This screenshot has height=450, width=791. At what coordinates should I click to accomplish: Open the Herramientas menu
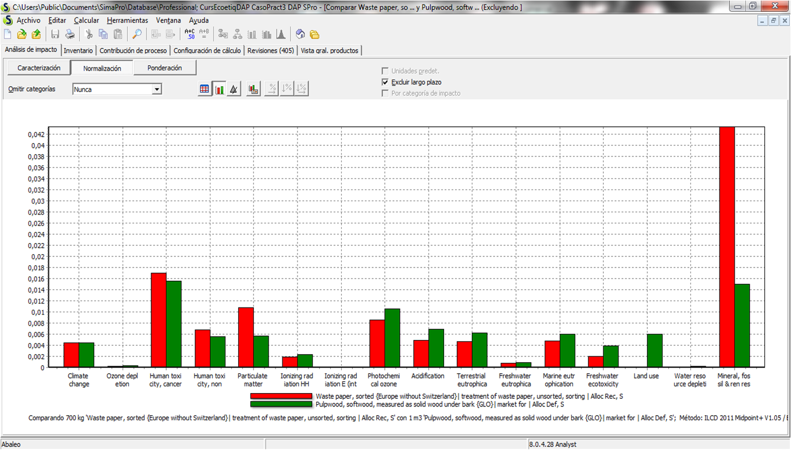pos(127,20)
